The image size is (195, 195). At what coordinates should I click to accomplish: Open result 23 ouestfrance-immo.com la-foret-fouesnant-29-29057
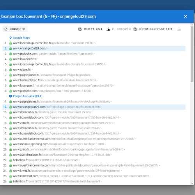[x=86, y=165]
